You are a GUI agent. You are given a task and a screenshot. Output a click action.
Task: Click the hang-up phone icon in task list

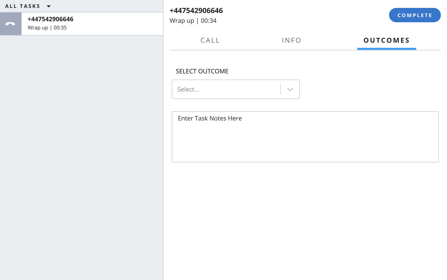[11, 24]
